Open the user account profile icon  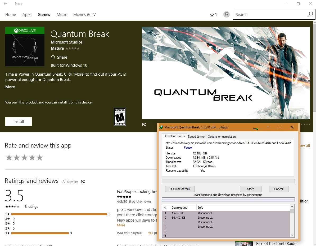[226, 15]
